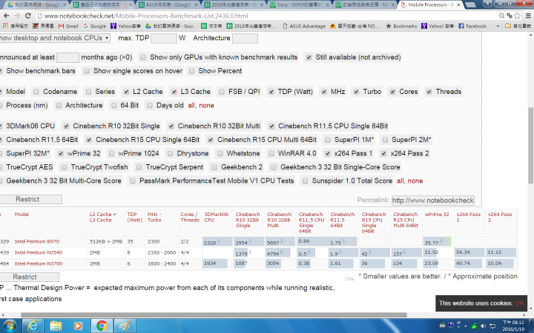534x333 pixels.
Task: Click the upper Restrict button
Action: (x=30, y=200)
